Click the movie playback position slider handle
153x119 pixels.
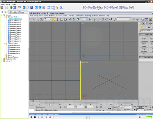click(53, 117)
